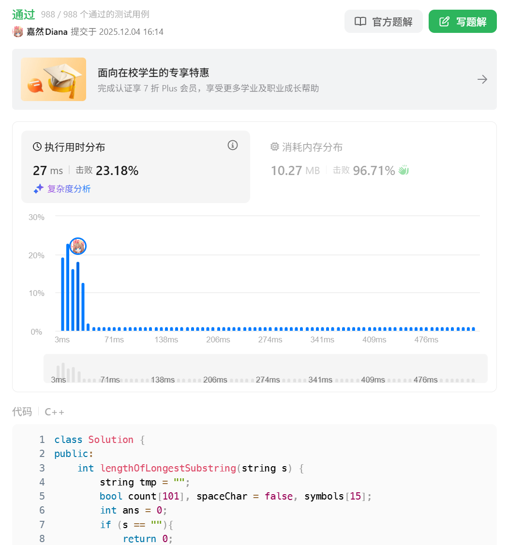Click the first blue bar near 3ms

pyautogui.click(x=62, y=294)
